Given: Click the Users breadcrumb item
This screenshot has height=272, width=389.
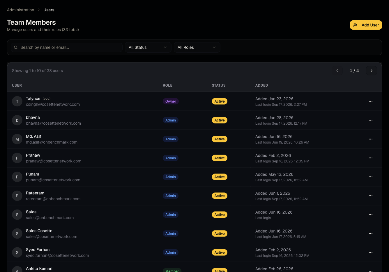Looking at the screenshot, I should pyautogui.click(x=49, y=10).
